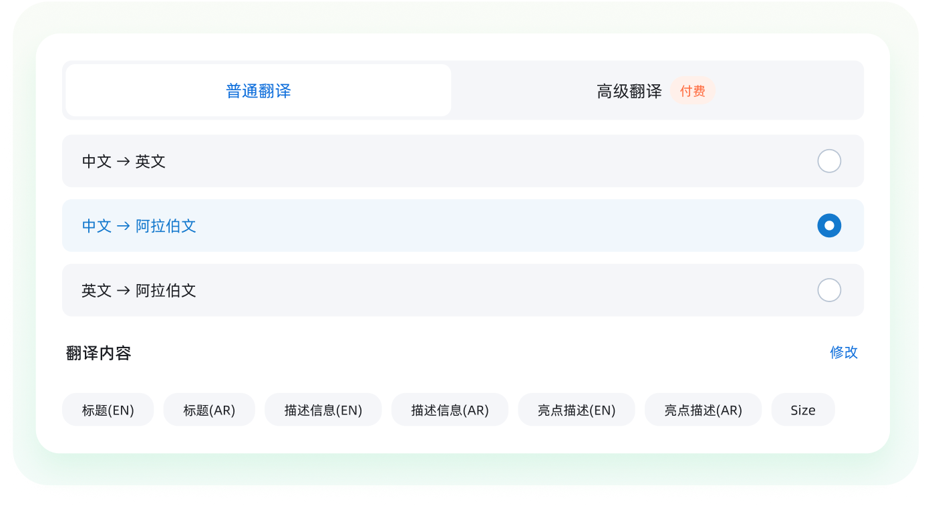Click the 描述信息(EN) tag
The height and width of the screenshot is (506, 926).
tap(323, 410)
